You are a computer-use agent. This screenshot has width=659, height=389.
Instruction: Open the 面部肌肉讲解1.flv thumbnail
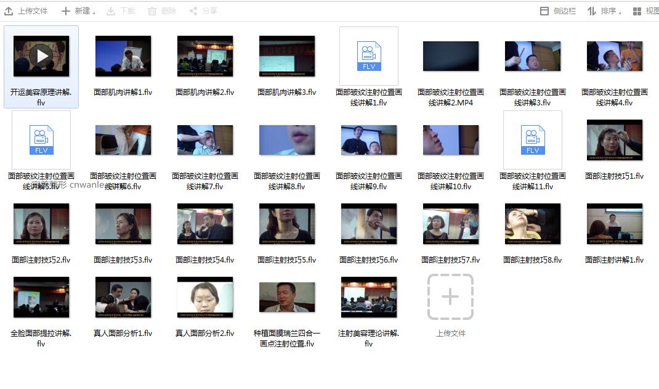pyautogui.click(x=123, y=56)
